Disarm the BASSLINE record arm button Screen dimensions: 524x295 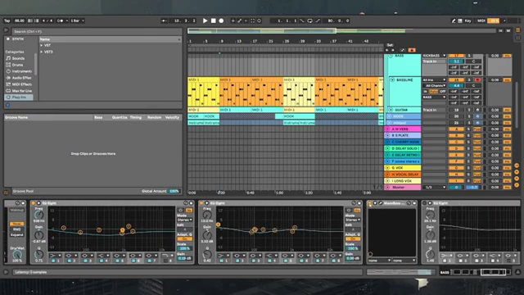(x=477, y=80)
